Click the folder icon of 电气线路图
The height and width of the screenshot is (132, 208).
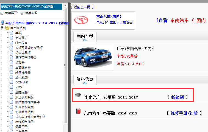7,28
